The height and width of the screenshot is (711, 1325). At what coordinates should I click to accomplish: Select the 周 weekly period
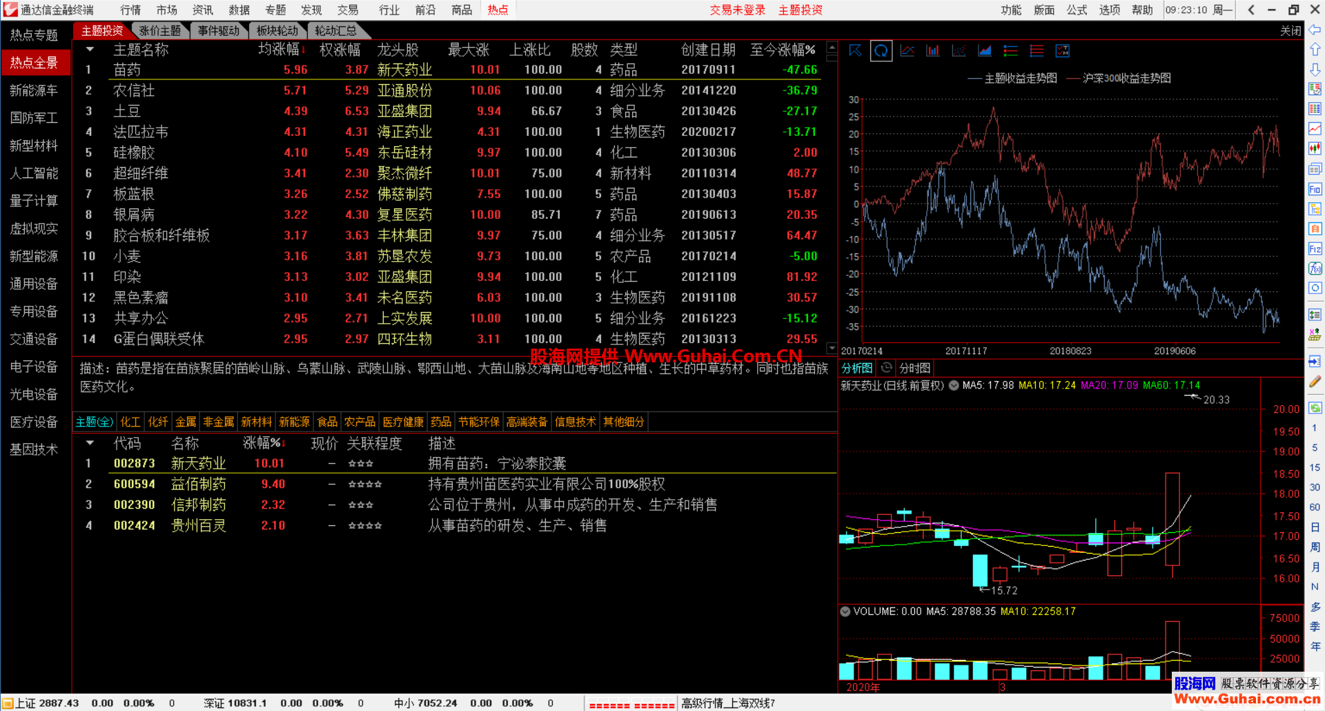[x=1315, y=547]
